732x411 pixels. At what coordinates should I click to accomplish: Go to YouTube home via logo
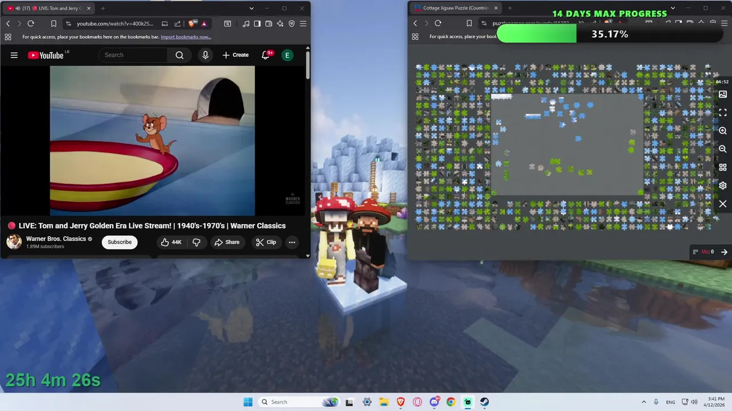[x=46, y=55]
